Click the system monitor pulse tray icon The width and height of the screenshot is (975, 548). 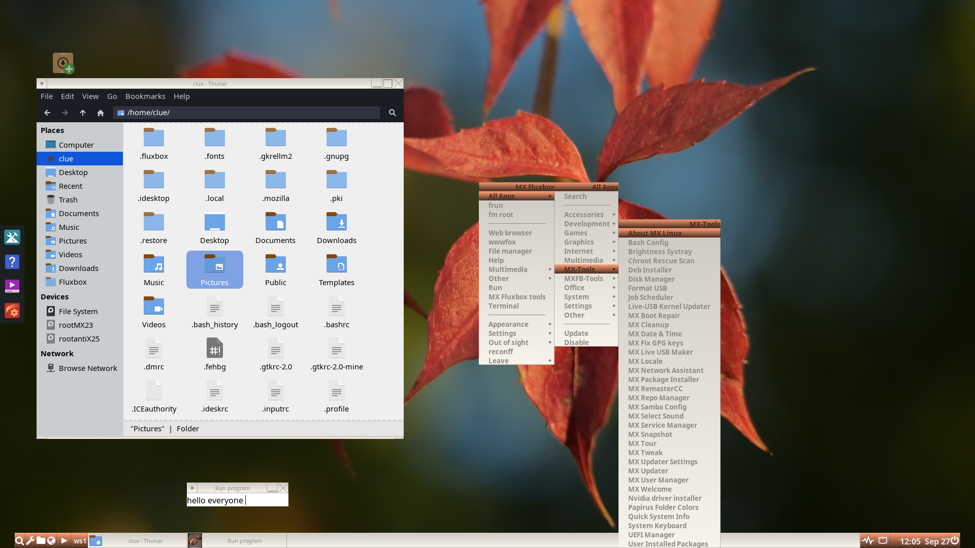(868, 540)
